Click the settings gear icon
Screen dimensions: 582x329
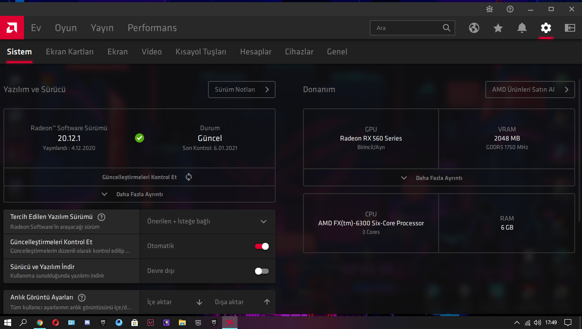546,28
